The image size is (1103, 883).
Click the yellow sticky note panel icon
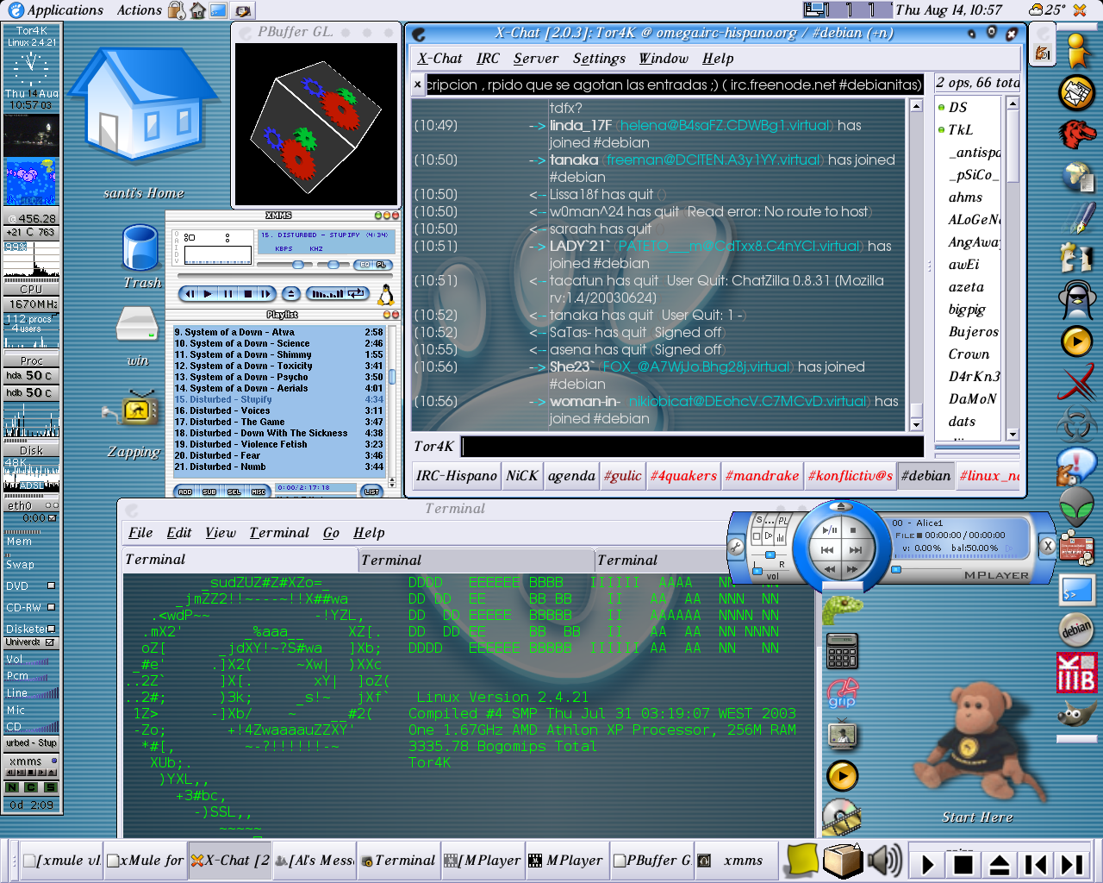click(802, 860)
